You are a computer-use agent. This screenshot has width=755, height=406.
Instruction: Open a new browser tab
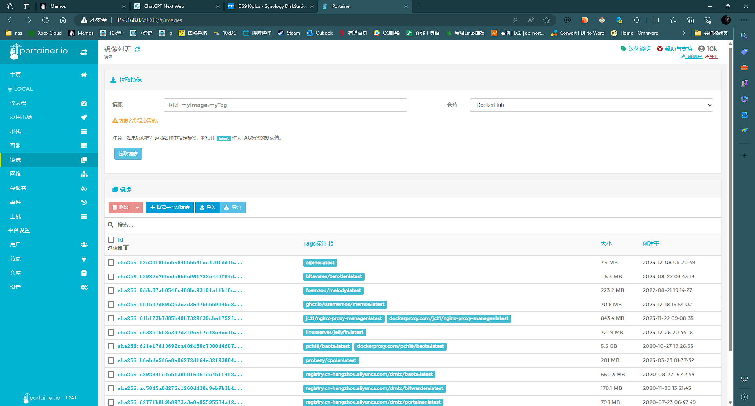(x=419, y=6)
